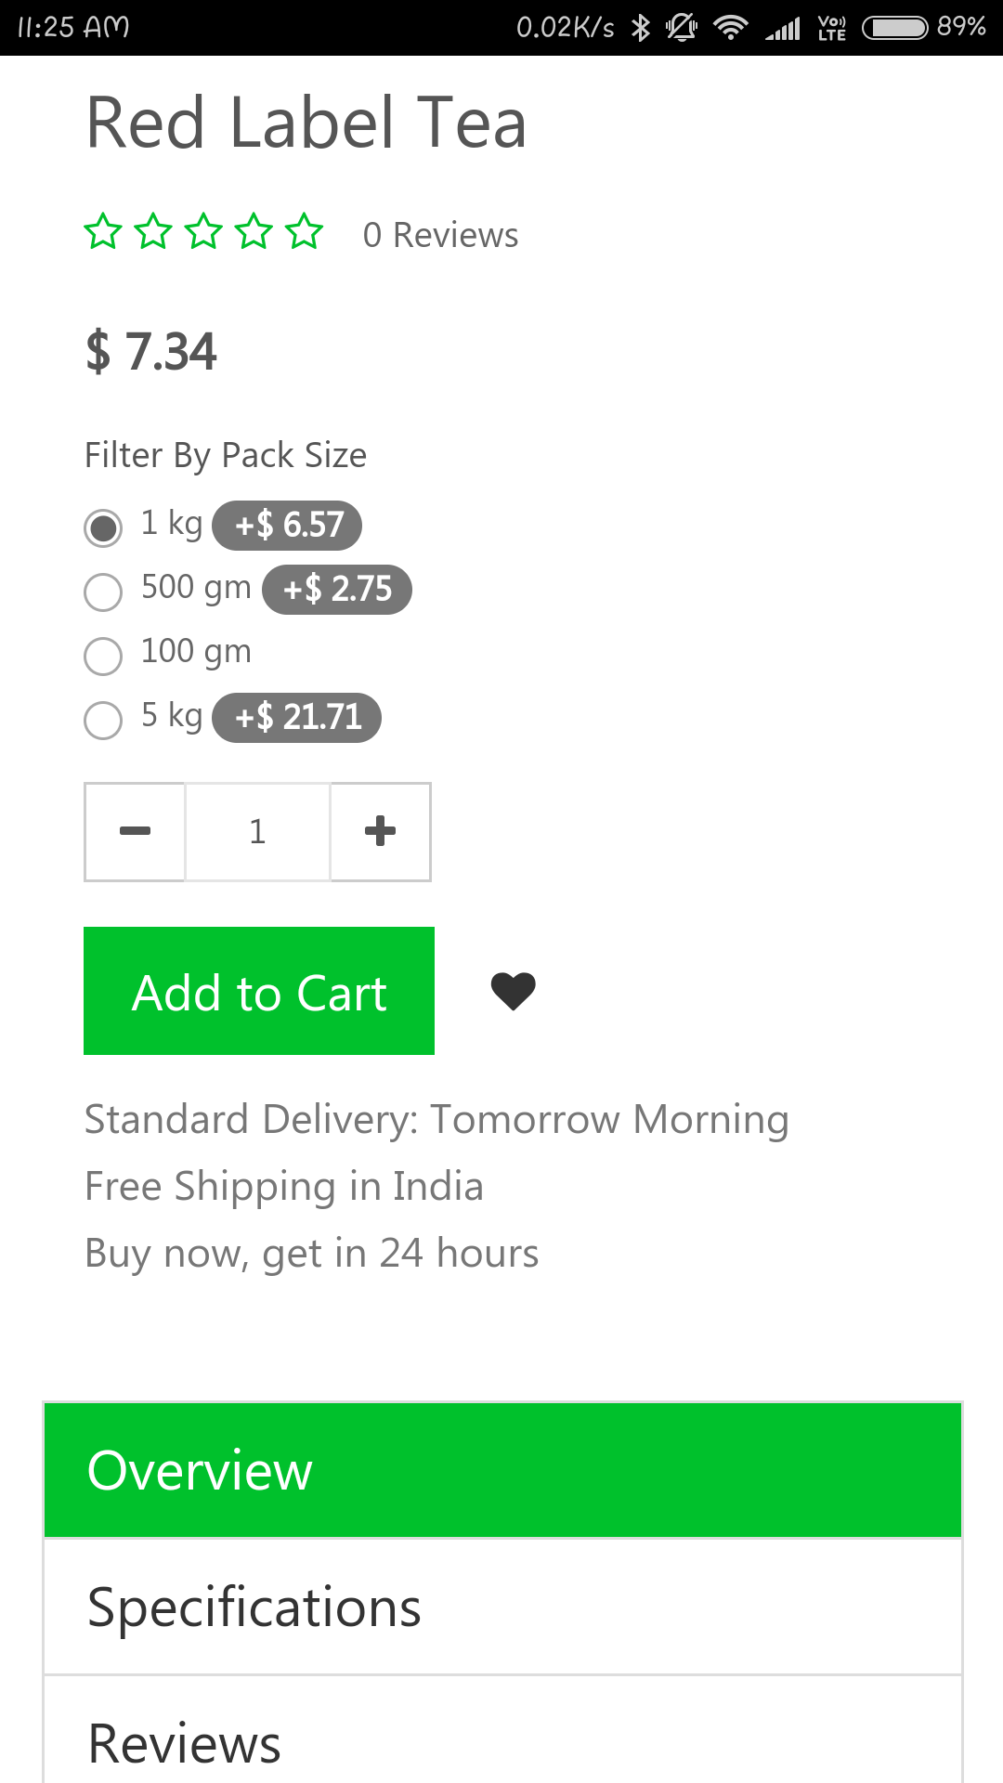This screenshot has width=1003, height=1783.
Task: Decrease quantity with the minus button
Action: pyautogui.click(x=135, y=831)
